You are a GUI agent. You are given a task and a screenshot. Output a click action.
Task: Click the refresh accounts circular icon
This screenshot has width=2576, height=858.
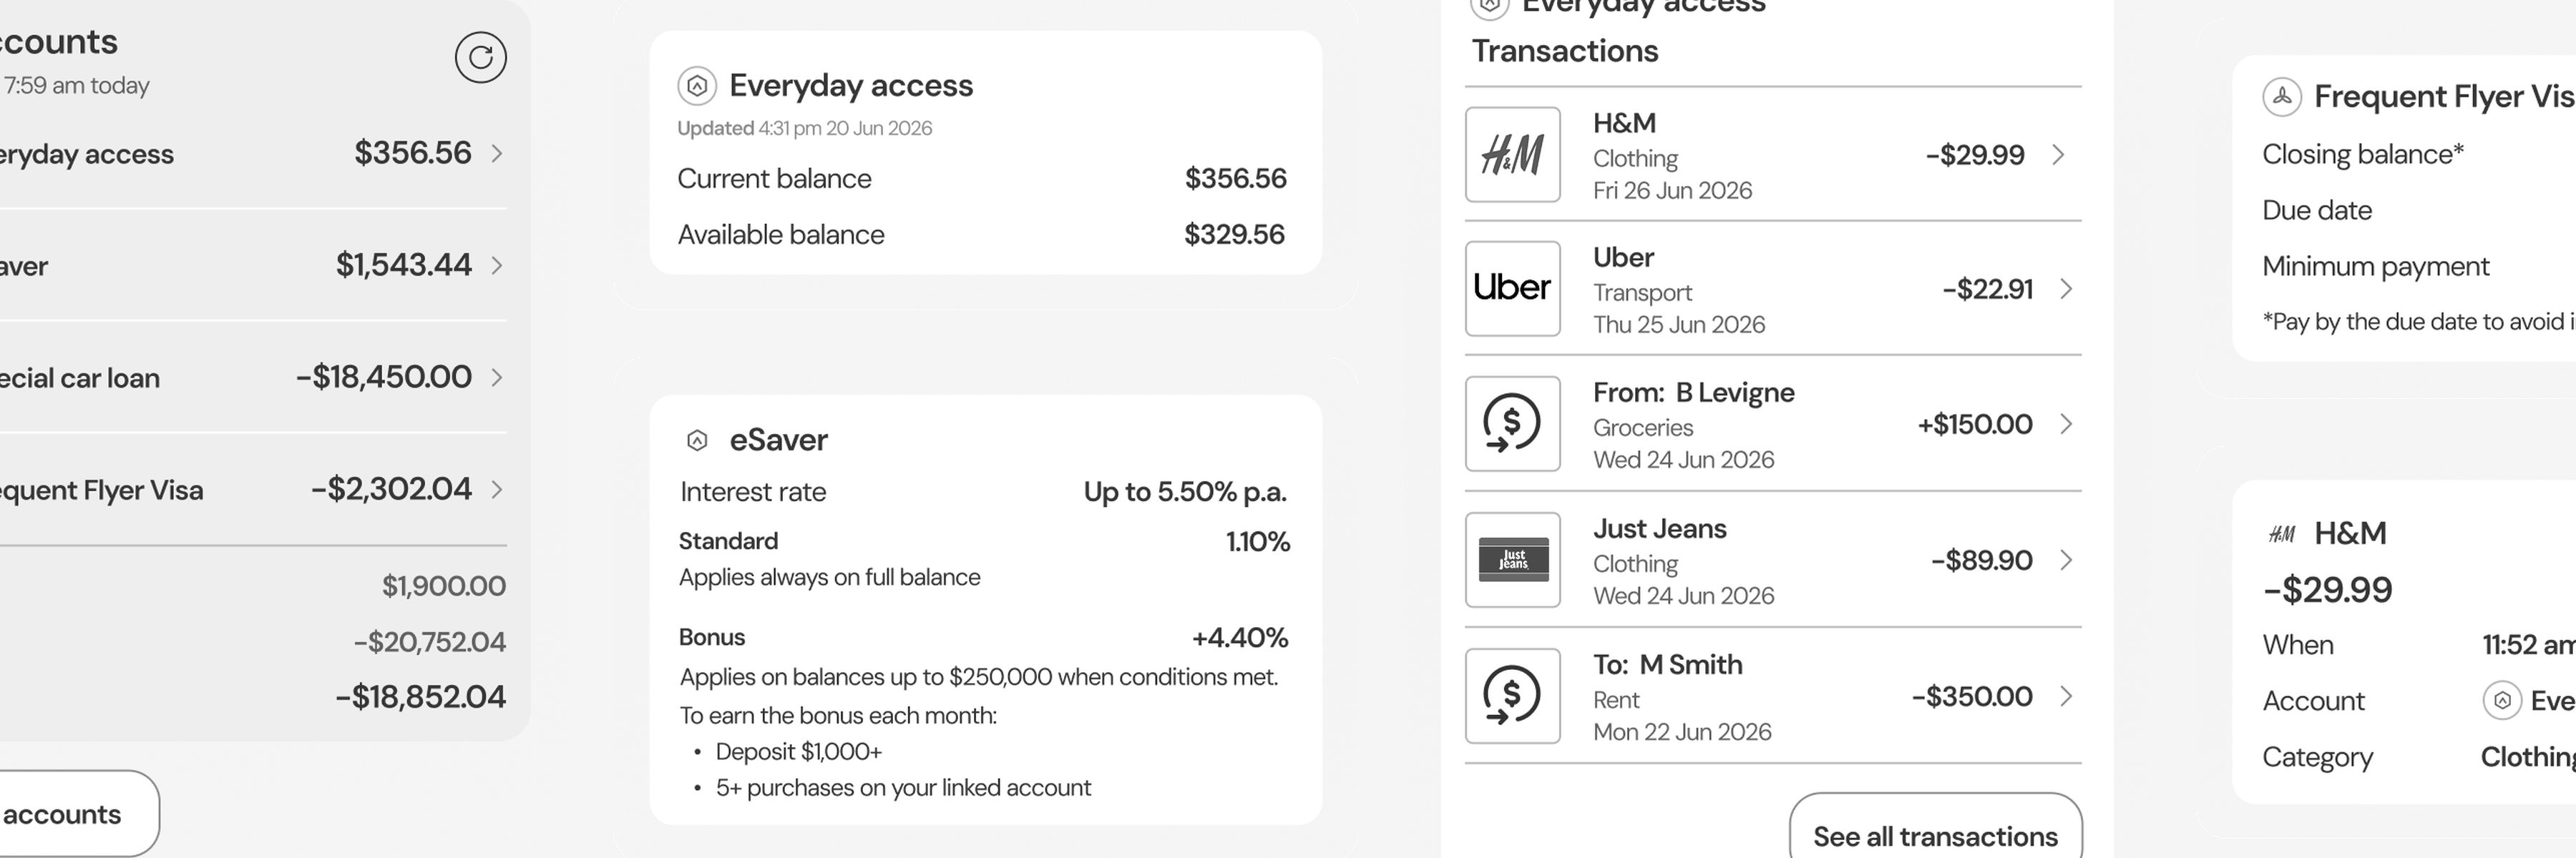pyautogui.click(x=480, y=57)
